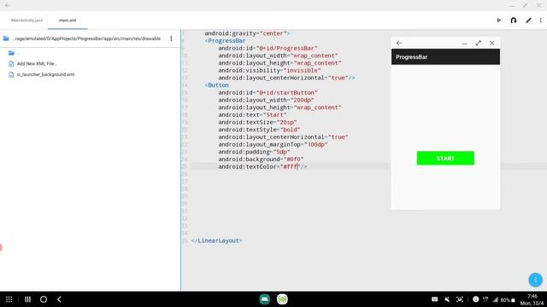Viewport: 547px width, 307px height.
Task: Click the back arrow in the preview window
Action: [399, 43]
